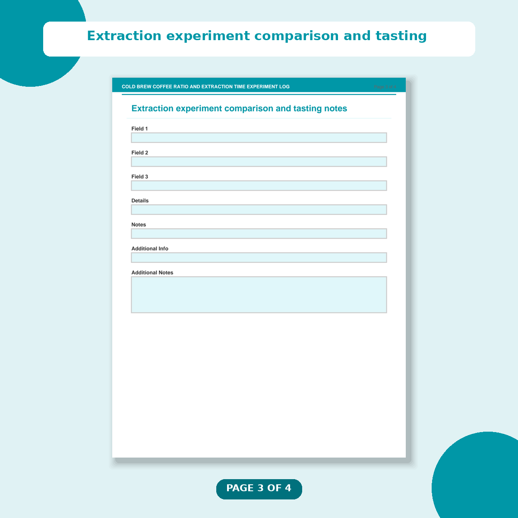Click the Field 2 label

pos(140,153)
